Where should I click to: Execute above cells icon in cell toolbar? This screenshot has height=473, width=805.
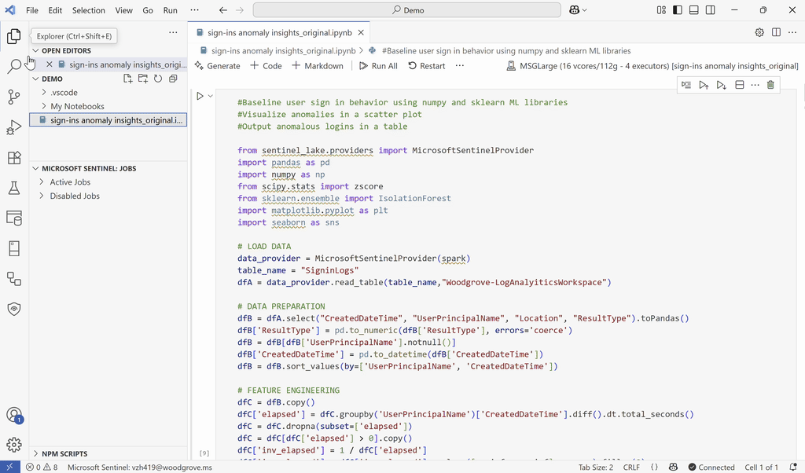(704, 85)
